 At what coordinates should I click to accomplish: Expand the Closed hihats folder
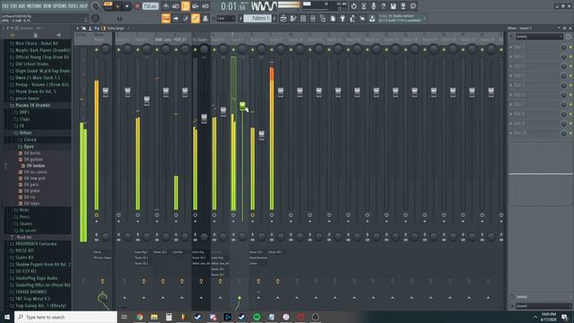[x=30, y=140]
